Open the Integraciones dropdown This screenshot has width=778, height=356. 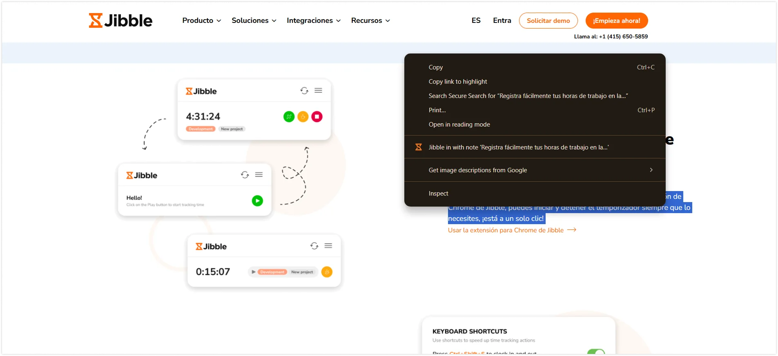[314, 20]
